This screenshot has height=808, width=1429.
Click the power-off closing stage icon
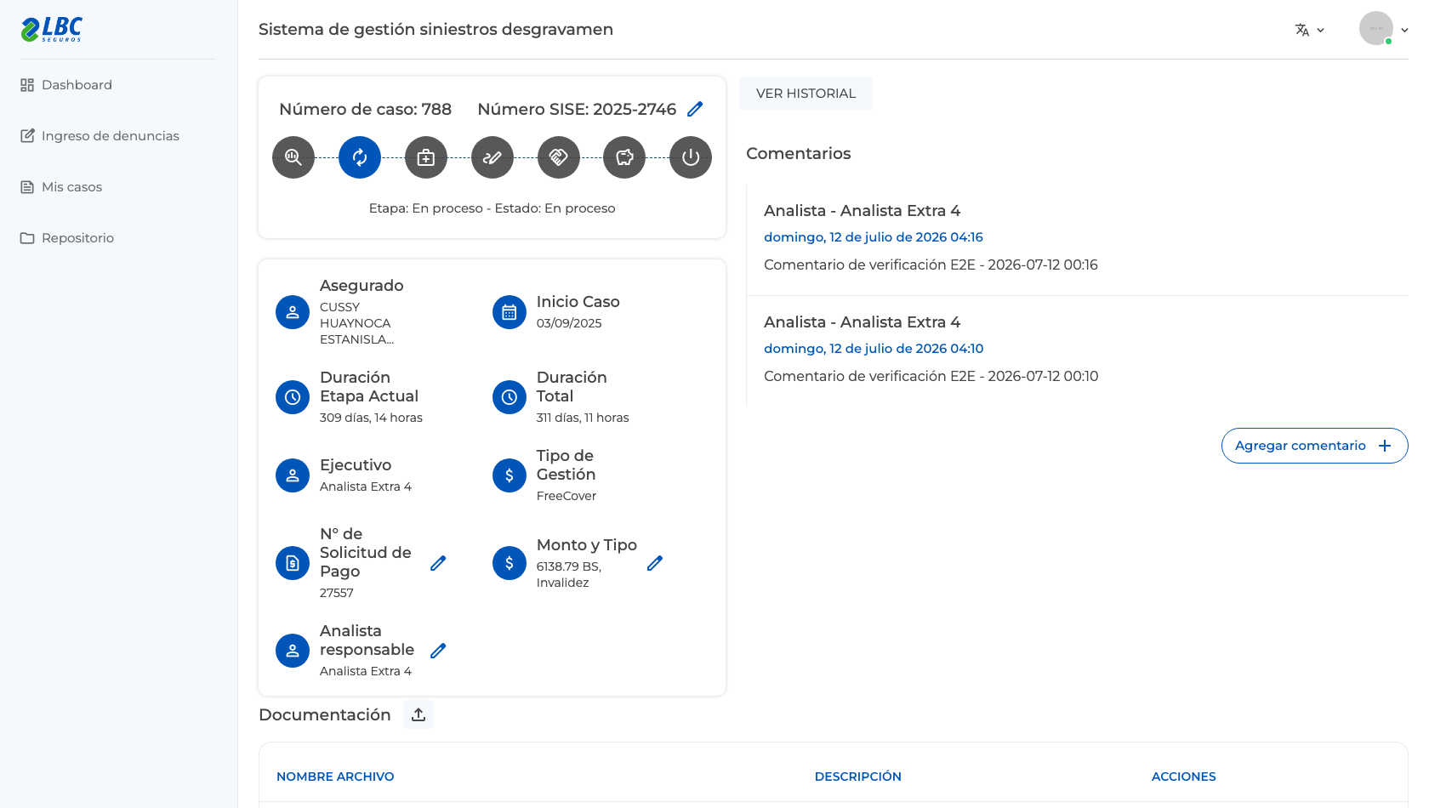691,157
